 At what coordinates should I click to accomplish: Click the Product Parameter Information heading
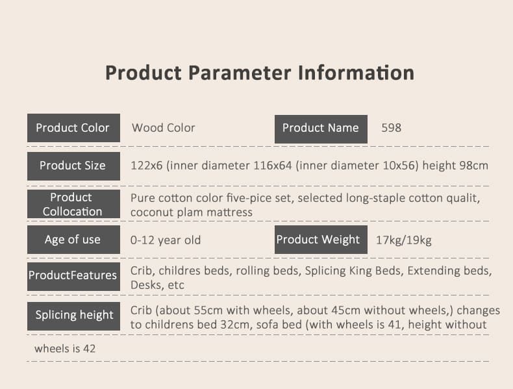(260, 73)
